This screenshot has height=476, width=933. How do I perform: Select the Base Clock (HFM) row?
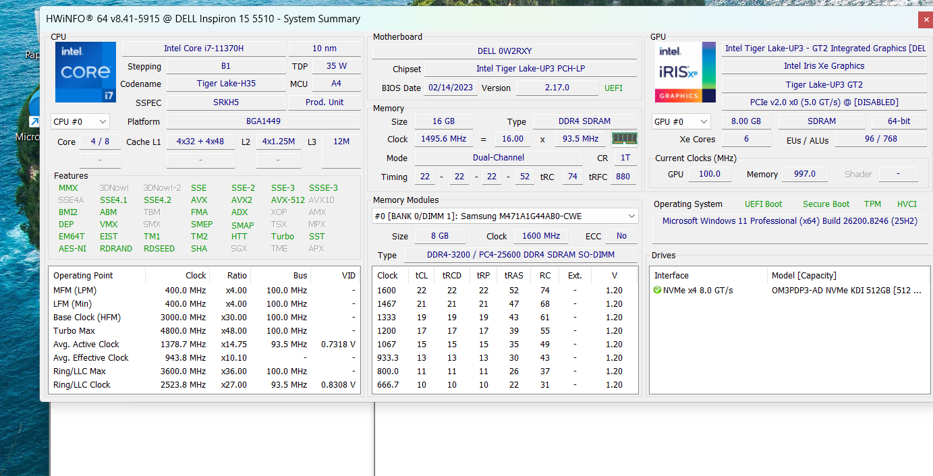pos(204,318)
